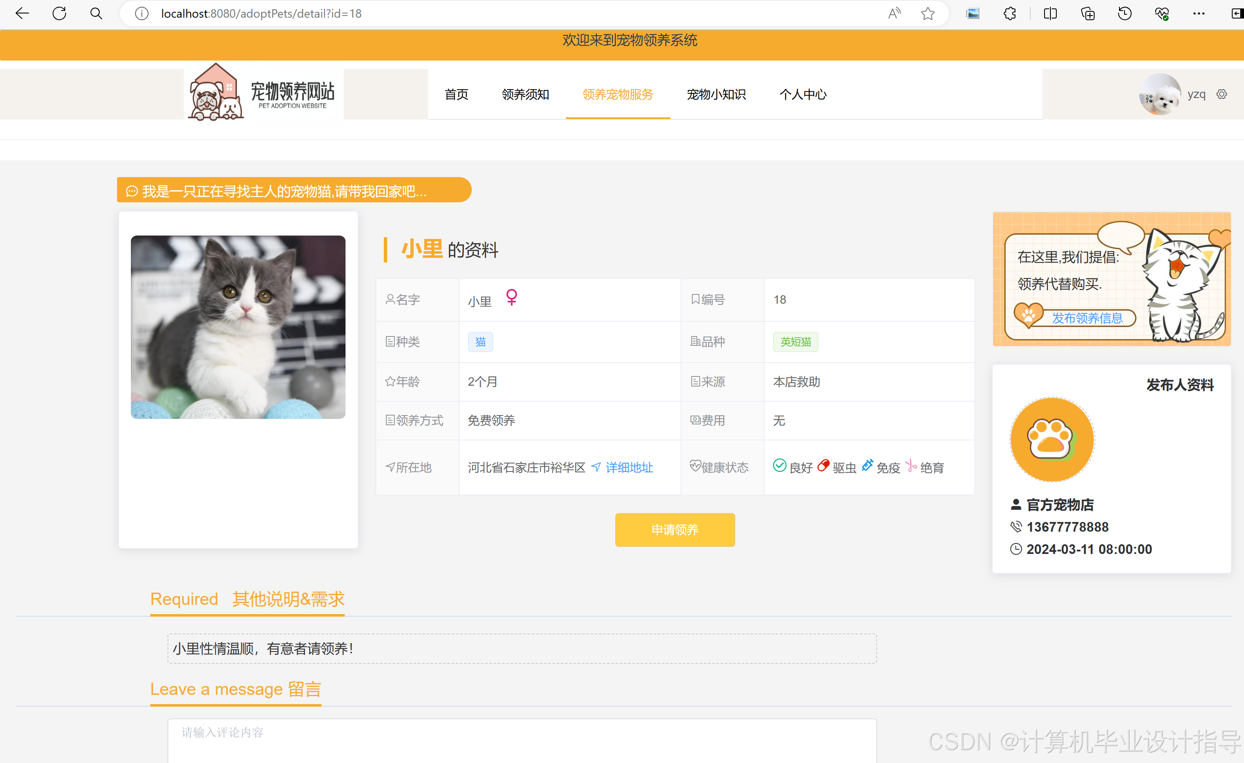The height and width of the screenshot is (763, 1244).
Task: Open browser essentials heart icon
Action: coord(1162,13)
